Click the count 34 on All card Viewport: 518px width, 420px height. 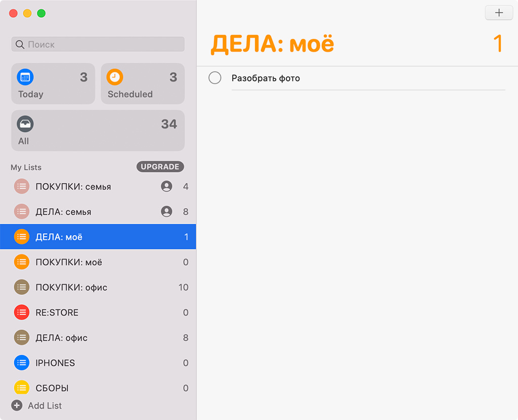point(169,124)
